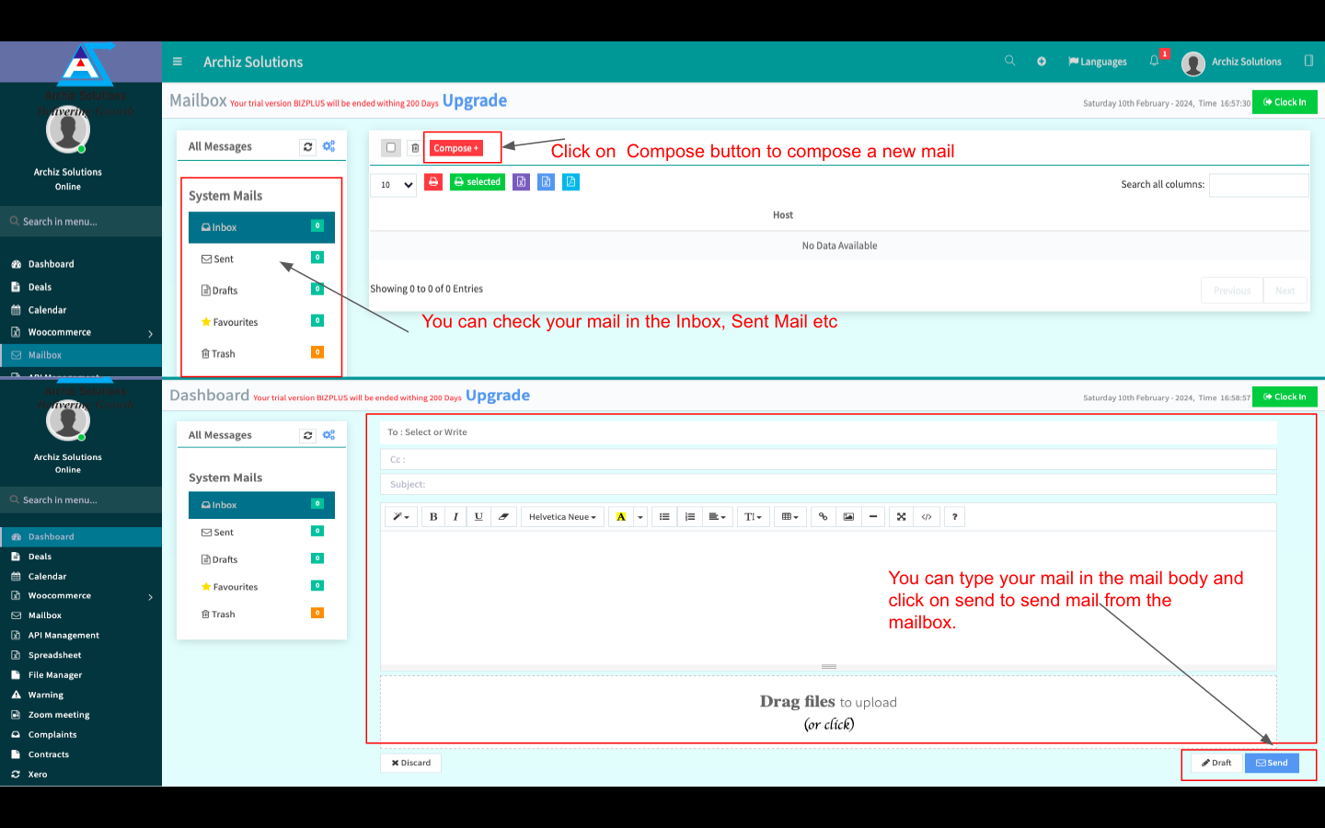Open the entries-per-page dropdown showing 10

point(394,185)
